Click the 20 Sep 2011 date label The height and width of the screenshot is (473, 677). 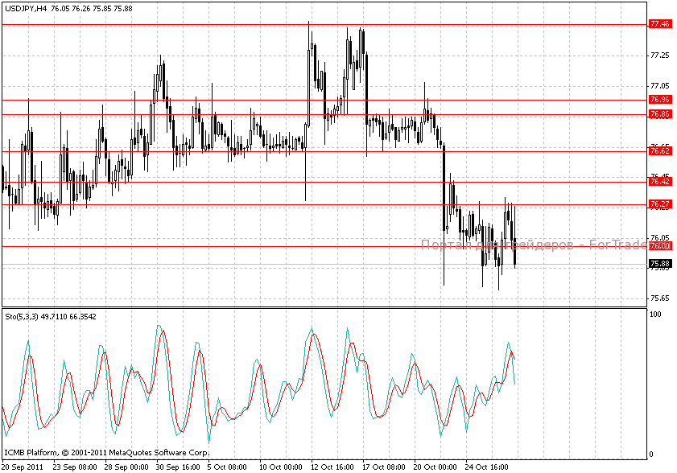tap(23, 467)
